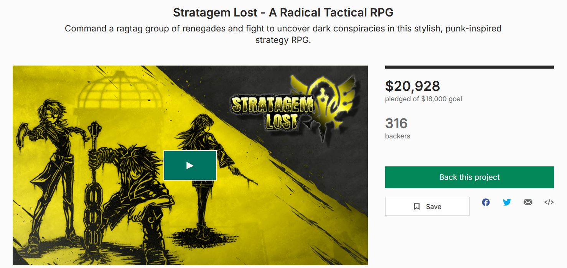Screen dimensions: 567x268
Task: Click the funding progress bar
Action: 470,67
